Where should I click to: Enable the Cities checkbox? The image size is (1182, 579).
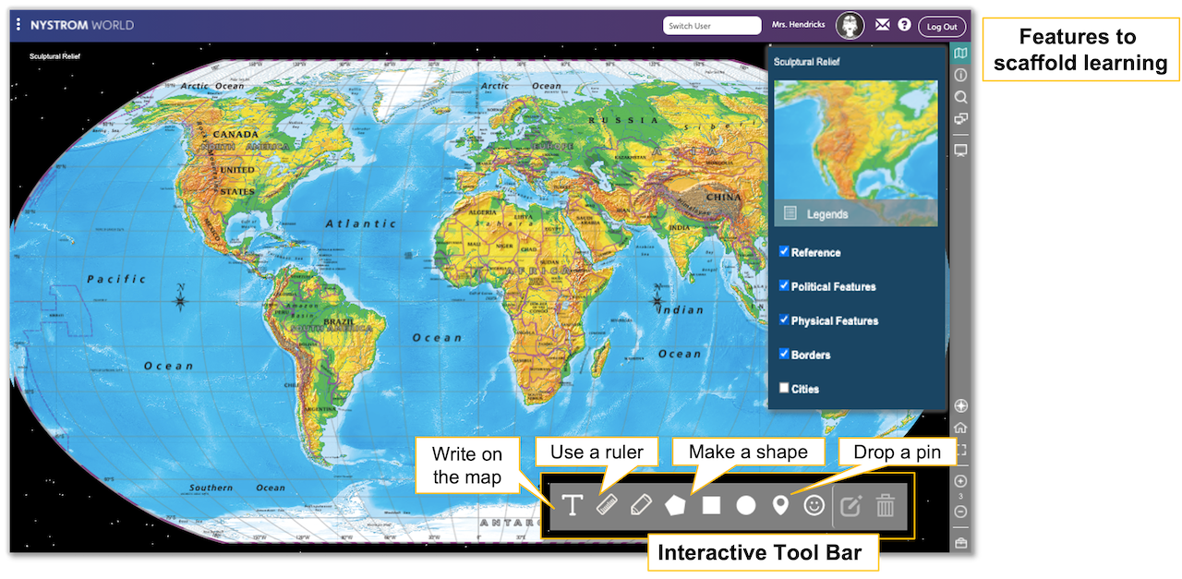[x=784, y=388]
